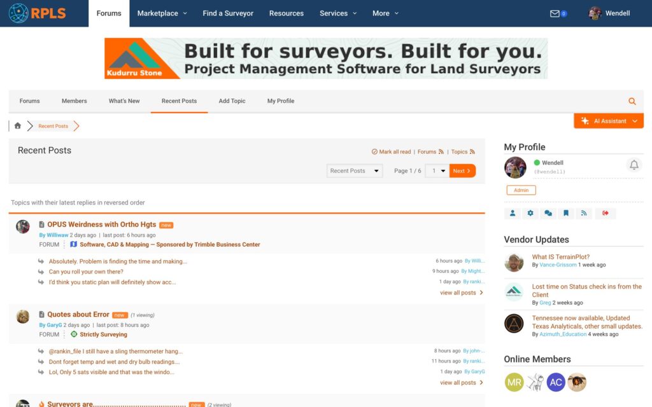
Task: Click the red logout icon
Action: click(x=606, y=214)
